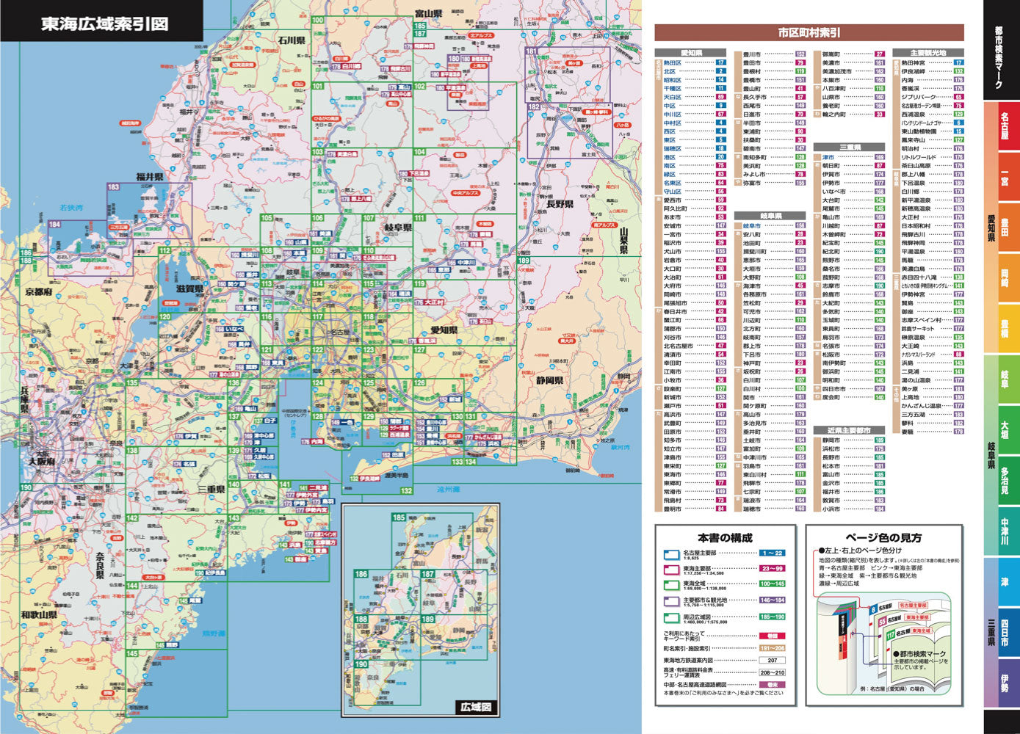
Task: Click the ジブリパーク page badge 65
Action: coord(959,96)
